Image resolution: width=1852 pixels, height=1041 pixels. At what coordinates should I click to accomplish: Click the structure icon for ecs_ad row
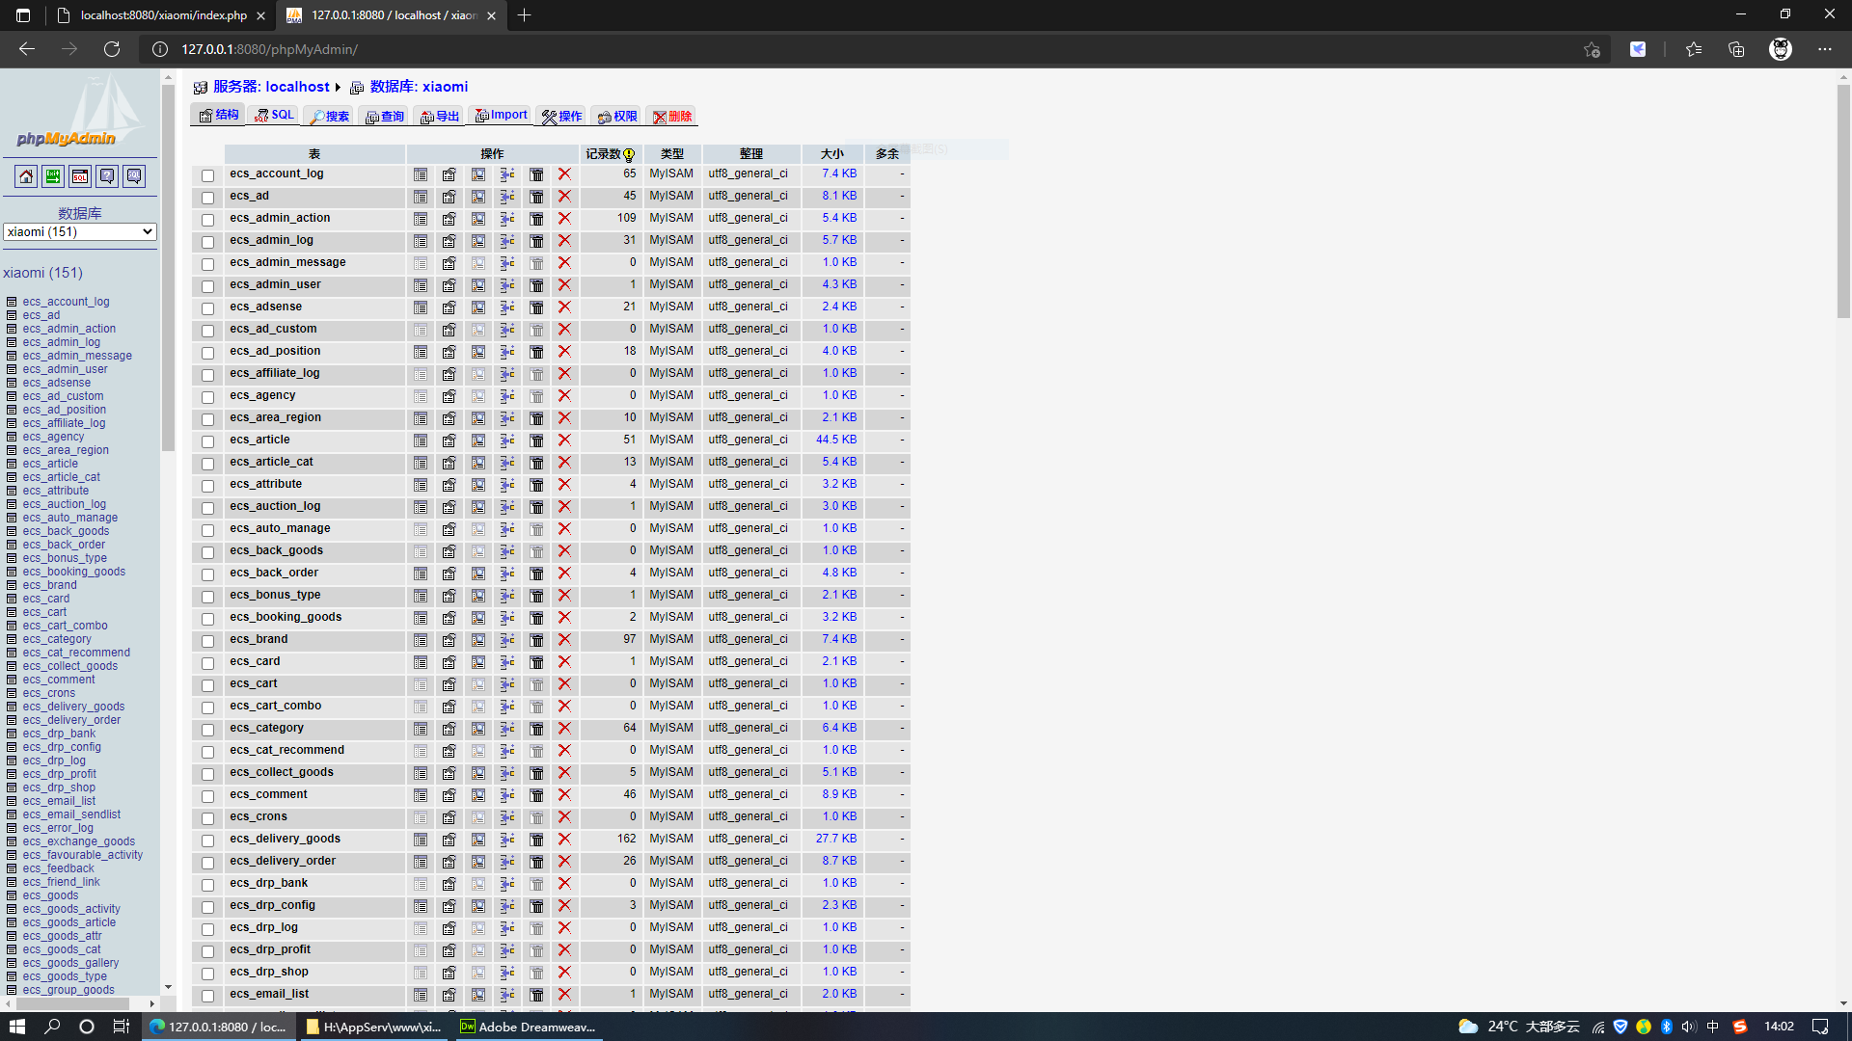click(449, 197)
